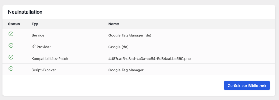Click the green checkmark in Provider row
The height and width of the screenshot is (100, 279).
click(11, 45)
